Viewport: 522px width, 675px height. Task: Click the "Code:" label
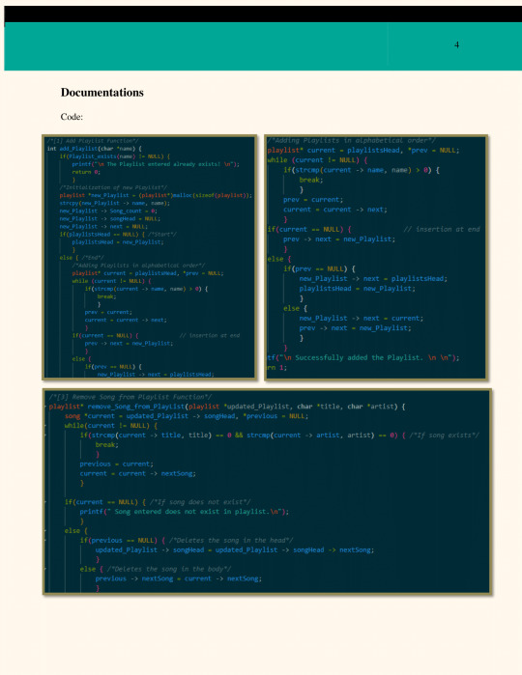pyautogui.click(x=72, y=117)
